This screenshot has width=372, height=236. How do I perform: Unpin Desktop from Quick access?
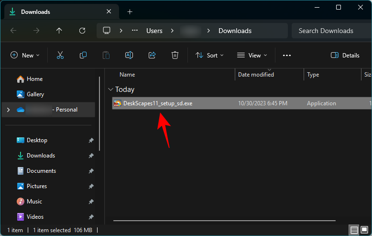tap(91, 140)
